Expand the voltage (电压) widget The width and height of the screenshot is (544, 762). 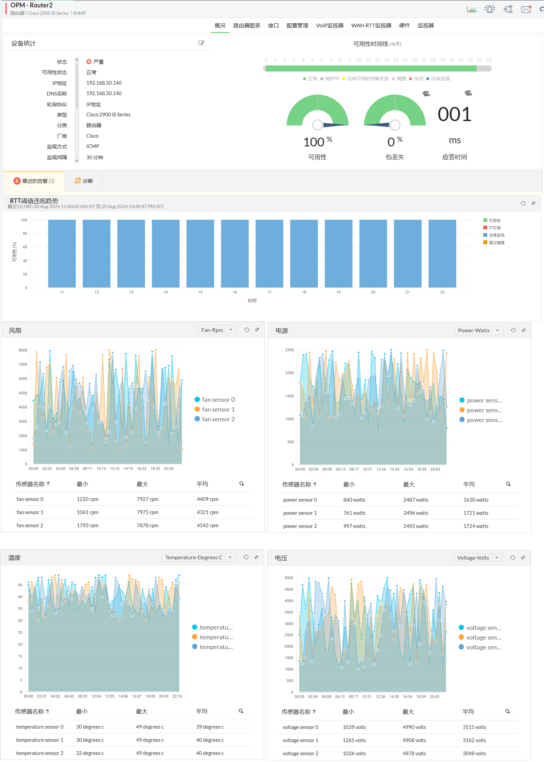[523, 558]
